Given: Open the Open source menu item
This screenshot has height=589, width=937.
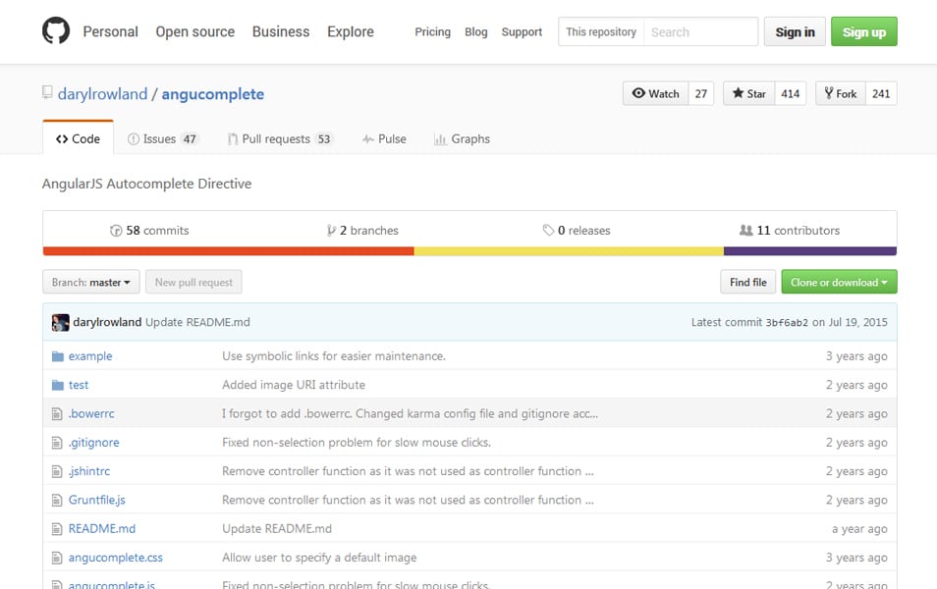Looking at the screenshot, I should [x=195, y=31].
